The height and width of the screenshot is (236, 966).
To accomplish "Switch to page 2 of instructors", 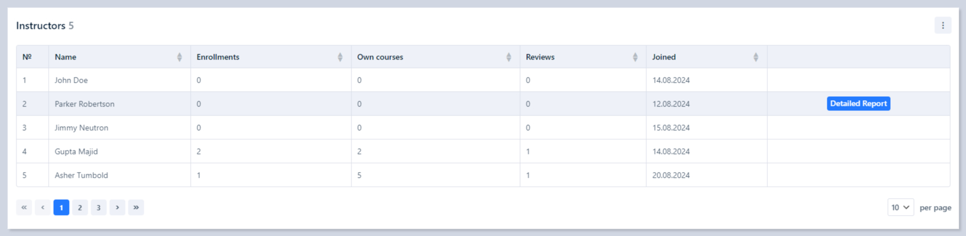I will [80, 208].
